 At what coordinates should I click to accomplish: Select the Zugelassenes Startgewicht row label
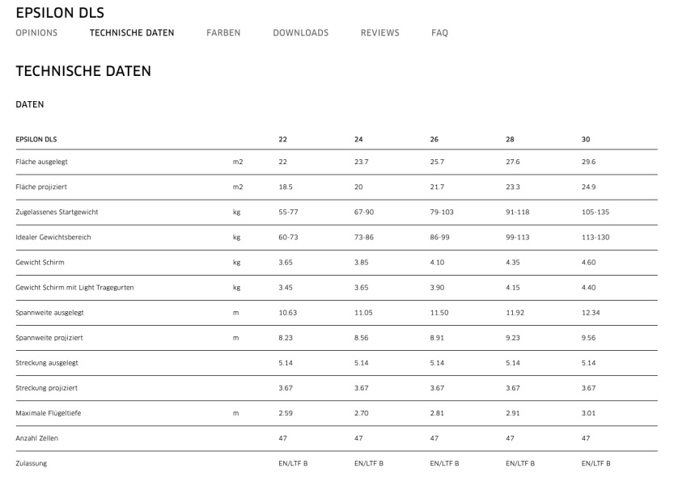click(57, 212)
